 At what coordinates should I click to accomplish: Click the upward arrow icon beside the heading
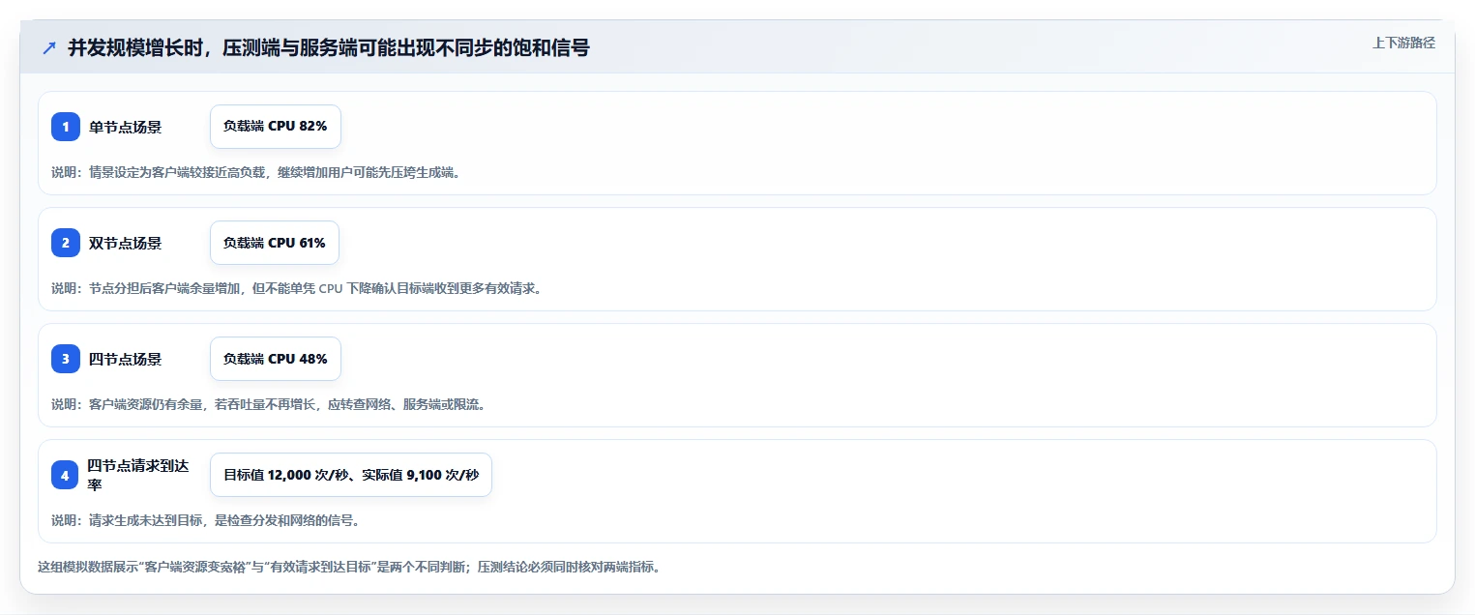pyautogui.click(x=49, y=47)
